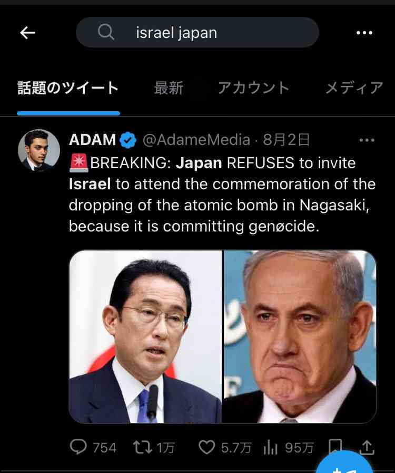The image size is (395, 473).
Task: Tap the reply bubble icon with 754
Action: (x=78, y=447)
